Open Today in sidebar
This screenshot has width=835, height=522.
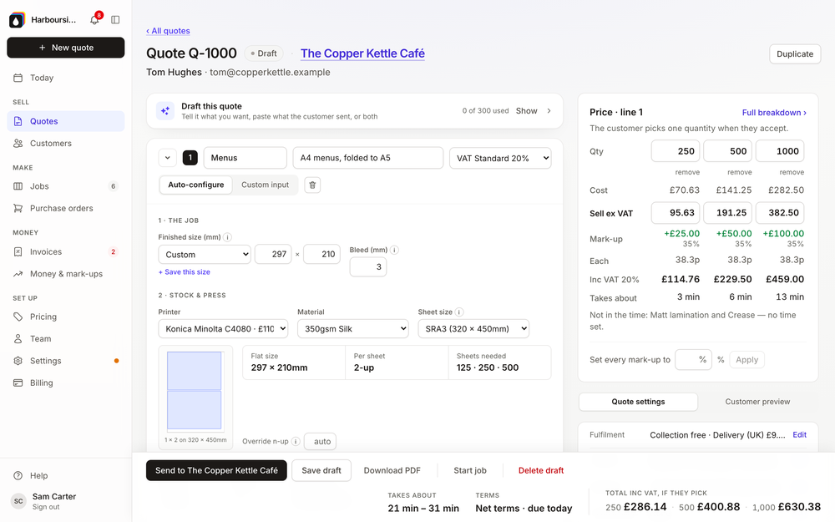(65, 78)
